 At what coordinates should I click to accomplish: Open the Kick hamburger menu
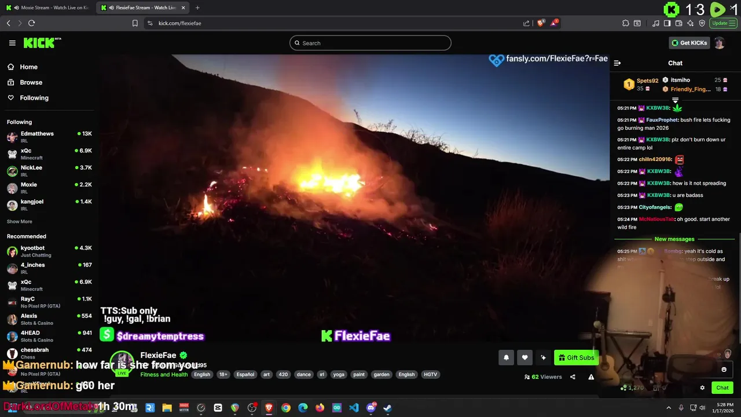click(12, 43)
